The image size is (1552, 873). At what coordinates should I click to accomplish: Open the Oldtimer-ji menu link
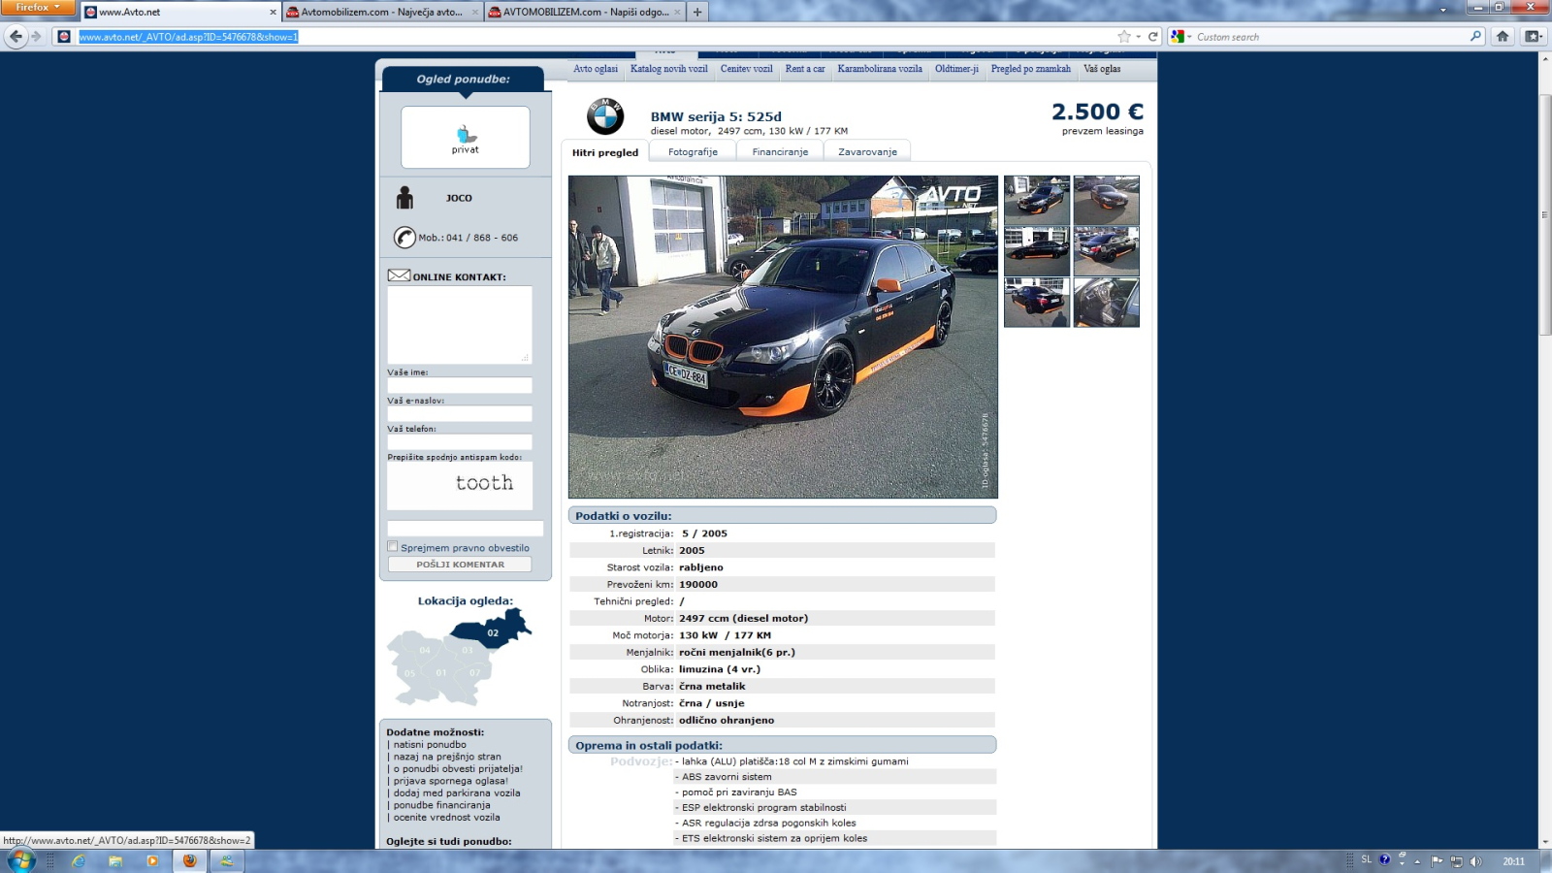(x=956, y=69)
